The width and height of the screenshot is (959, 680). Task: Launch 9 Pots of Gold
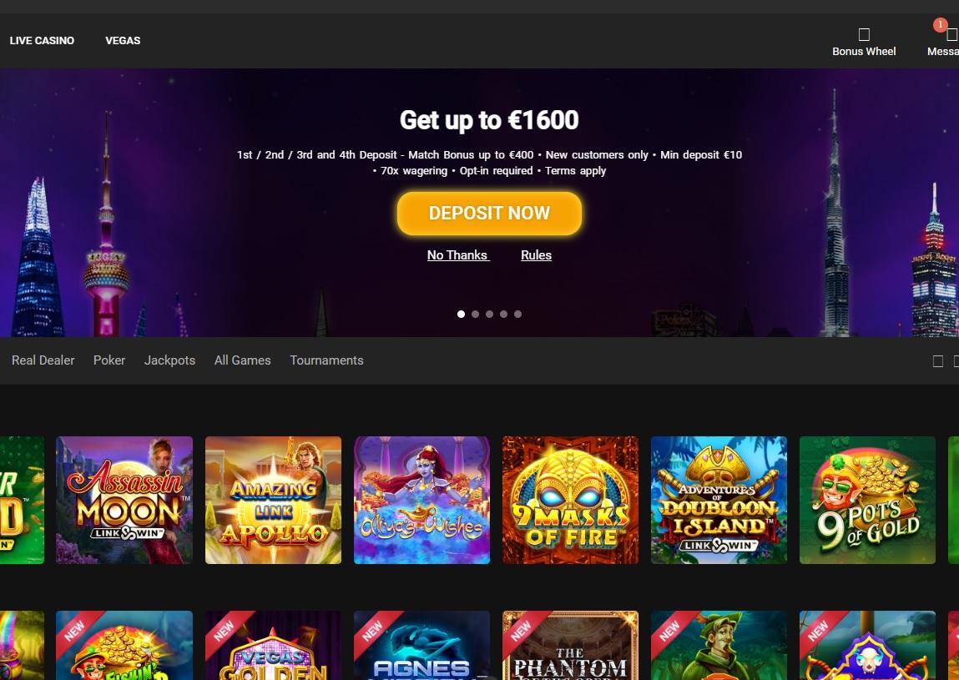tap(867, 500)
